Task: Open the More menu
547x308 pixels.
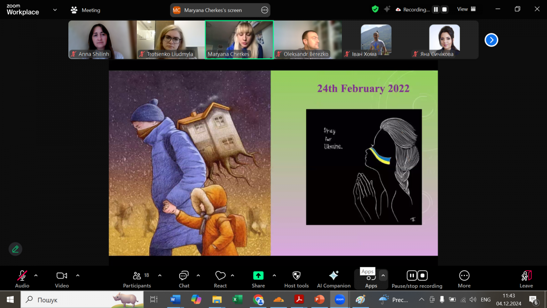Action: tap(464, 276)
